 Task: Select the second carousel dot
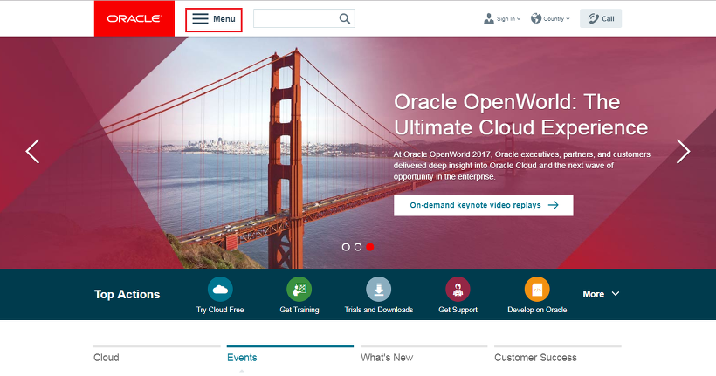[x=358, y=247]
